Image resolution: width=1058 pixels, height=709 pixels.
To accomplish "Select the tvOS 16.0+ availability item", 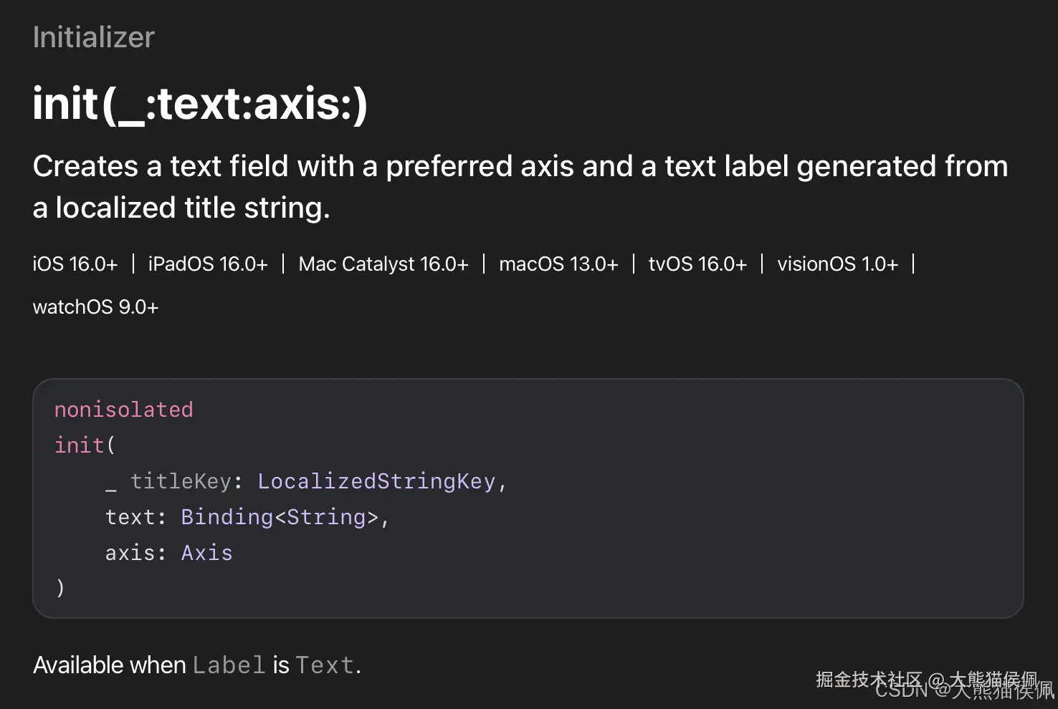I will (697, 264).
